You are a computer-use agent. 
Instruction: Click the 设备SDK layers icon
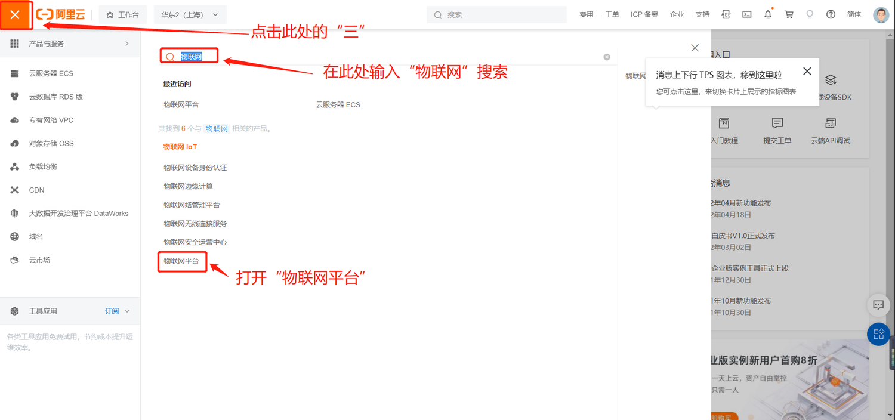831,80
